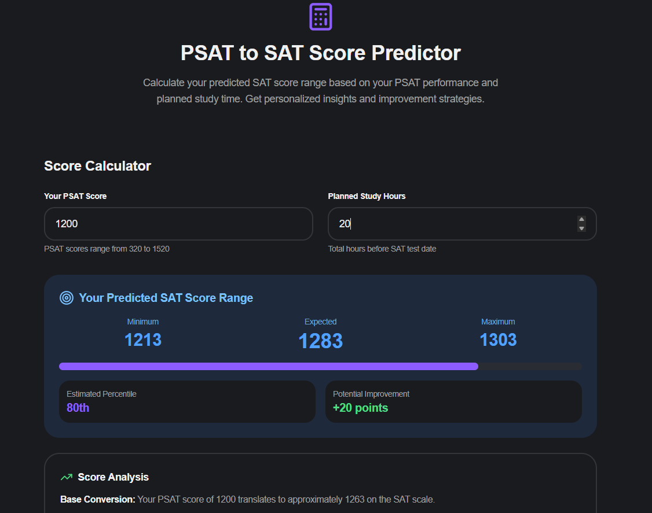Click the green trending-up arrow icon

click(67, 477)
